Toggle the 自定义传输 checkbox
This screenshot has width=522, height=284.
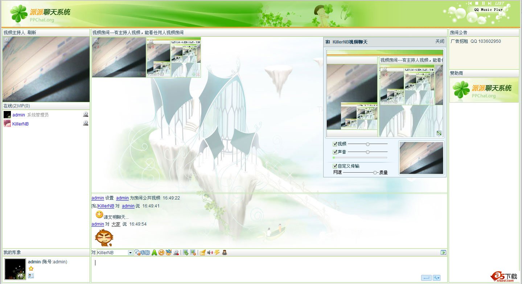point(335,166)
